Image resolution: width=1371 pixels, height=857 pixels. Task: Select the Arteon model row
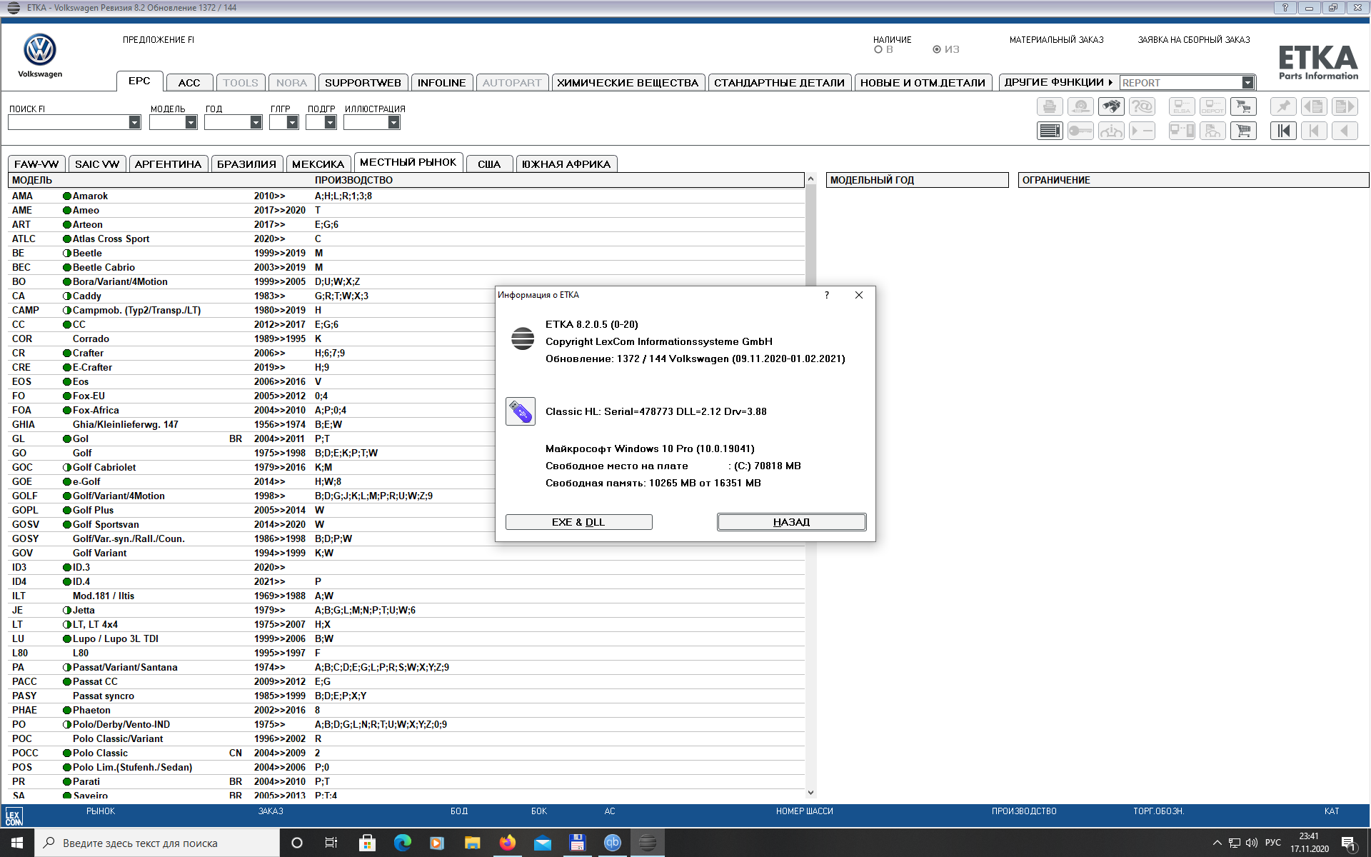pyautogui.click(x=407, y=224)
